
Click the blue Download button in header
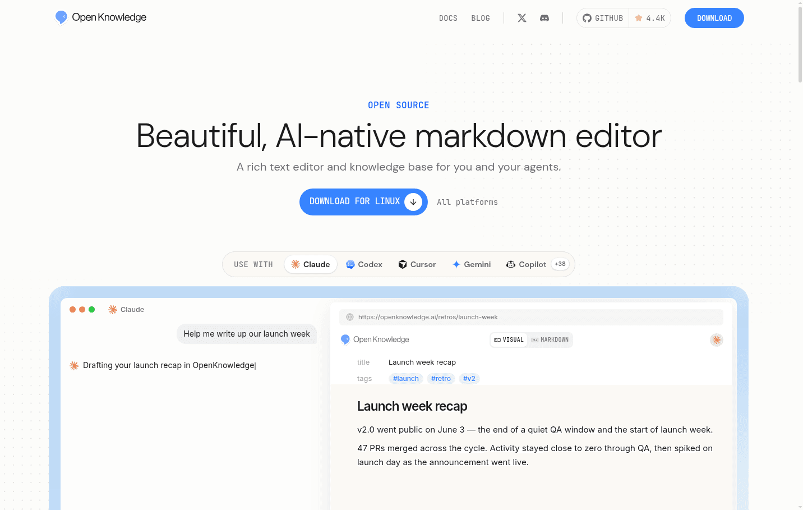714,18
